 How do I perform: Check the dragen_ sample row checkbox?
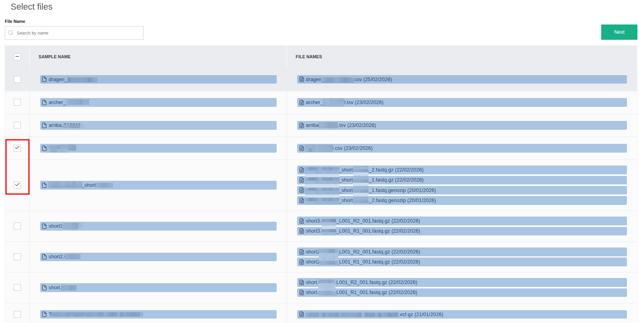click(x=17, y=80)
